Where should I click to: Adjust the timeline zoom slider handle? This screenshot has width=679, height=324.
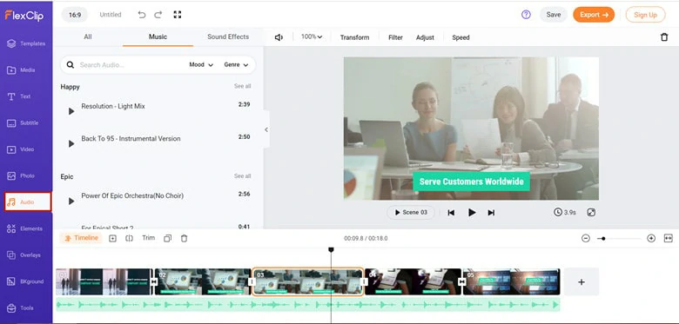click(603, 239)
